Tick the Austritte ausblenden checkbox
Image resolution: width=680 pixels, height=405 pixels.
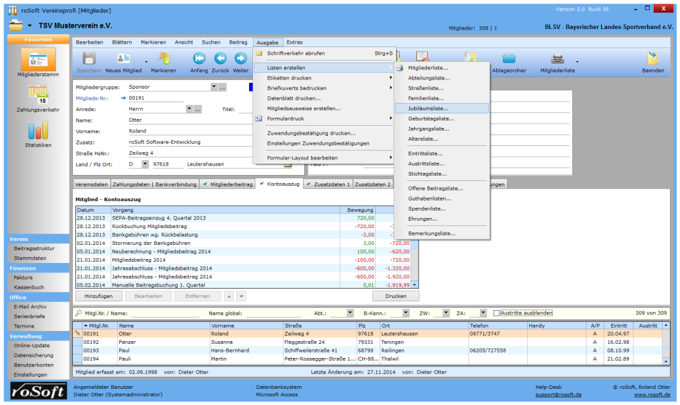tap(497, 313)
